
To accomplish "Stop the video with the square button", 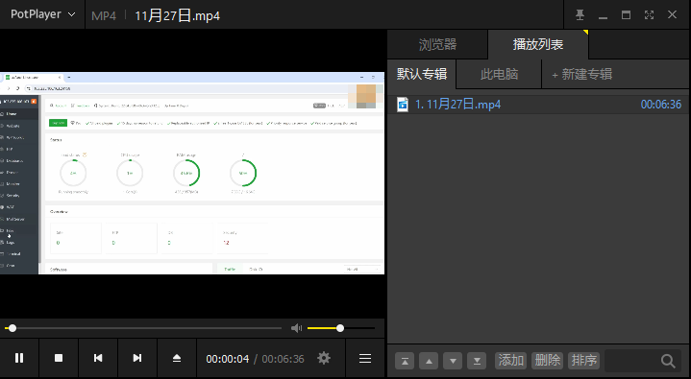I will [x=59, y=358].
